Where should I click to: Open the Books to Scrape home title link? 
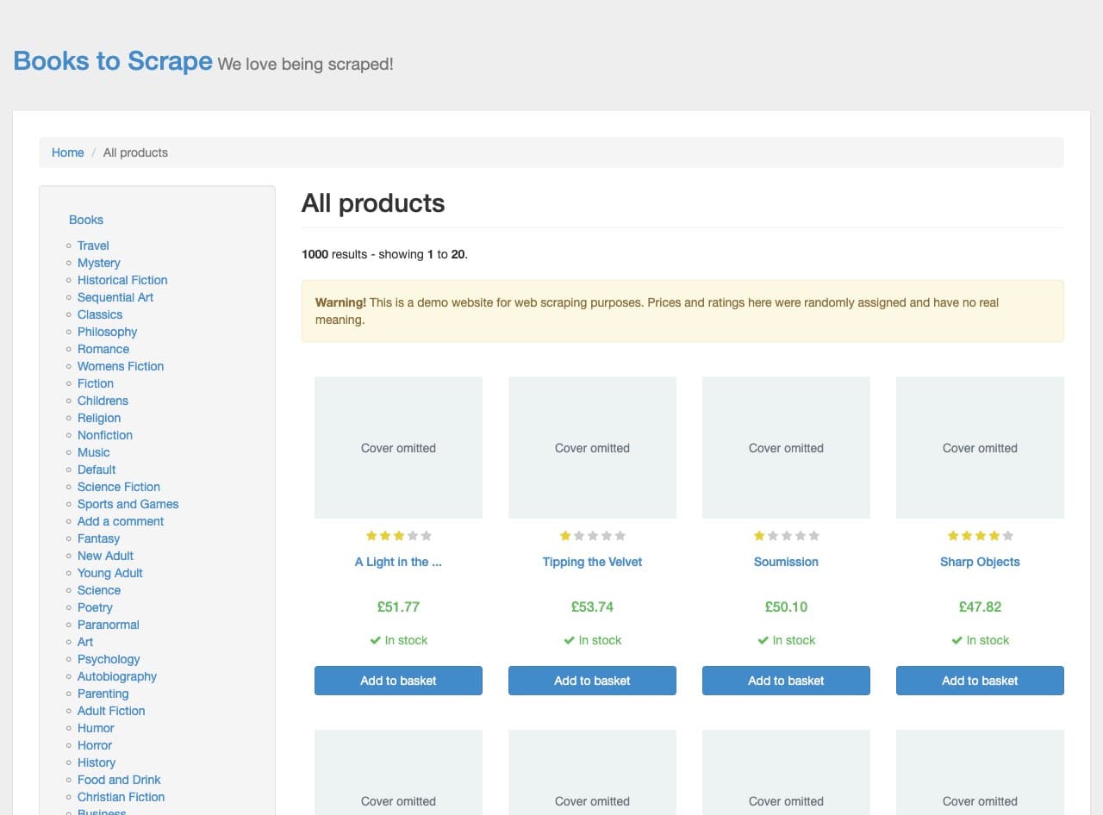click(x=113, y=61)
